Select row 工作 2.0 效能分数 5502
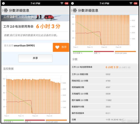The width and height of the screenshot is (140, 124). point(104,74)
